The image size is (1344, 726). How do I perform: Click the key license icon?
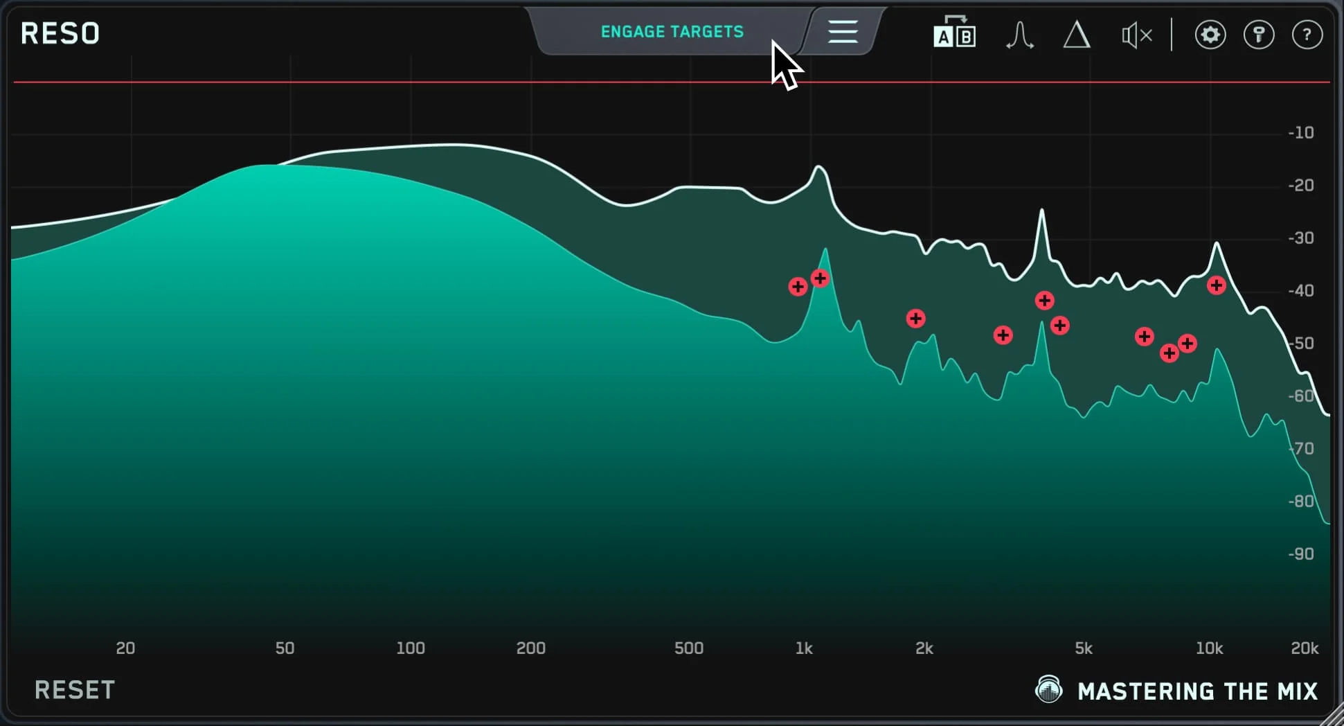pyautogui.click(x=1258, y=35)
